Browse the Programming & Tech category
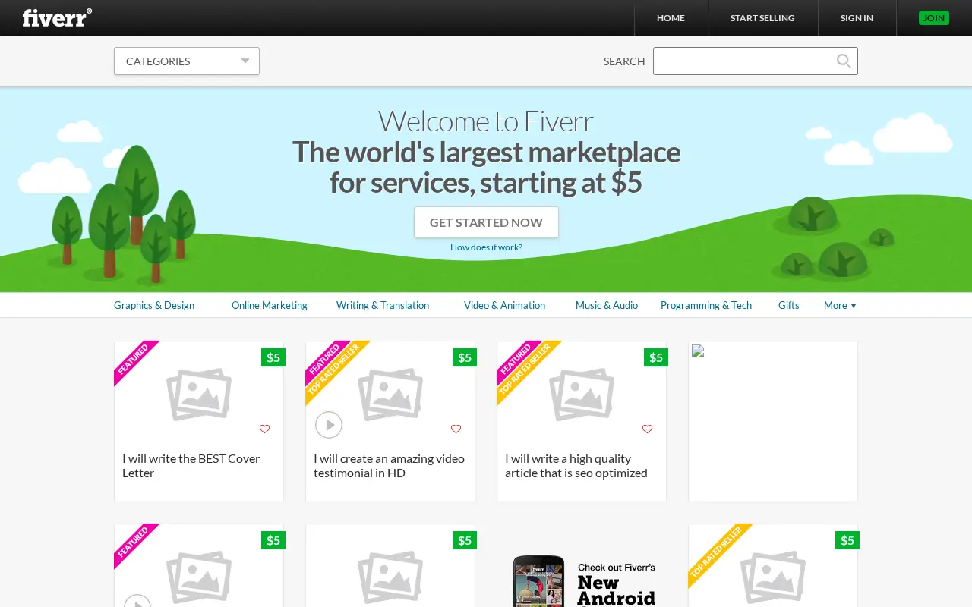The width and height of the screenshot is (972, 607). click(x=706, y=305)
